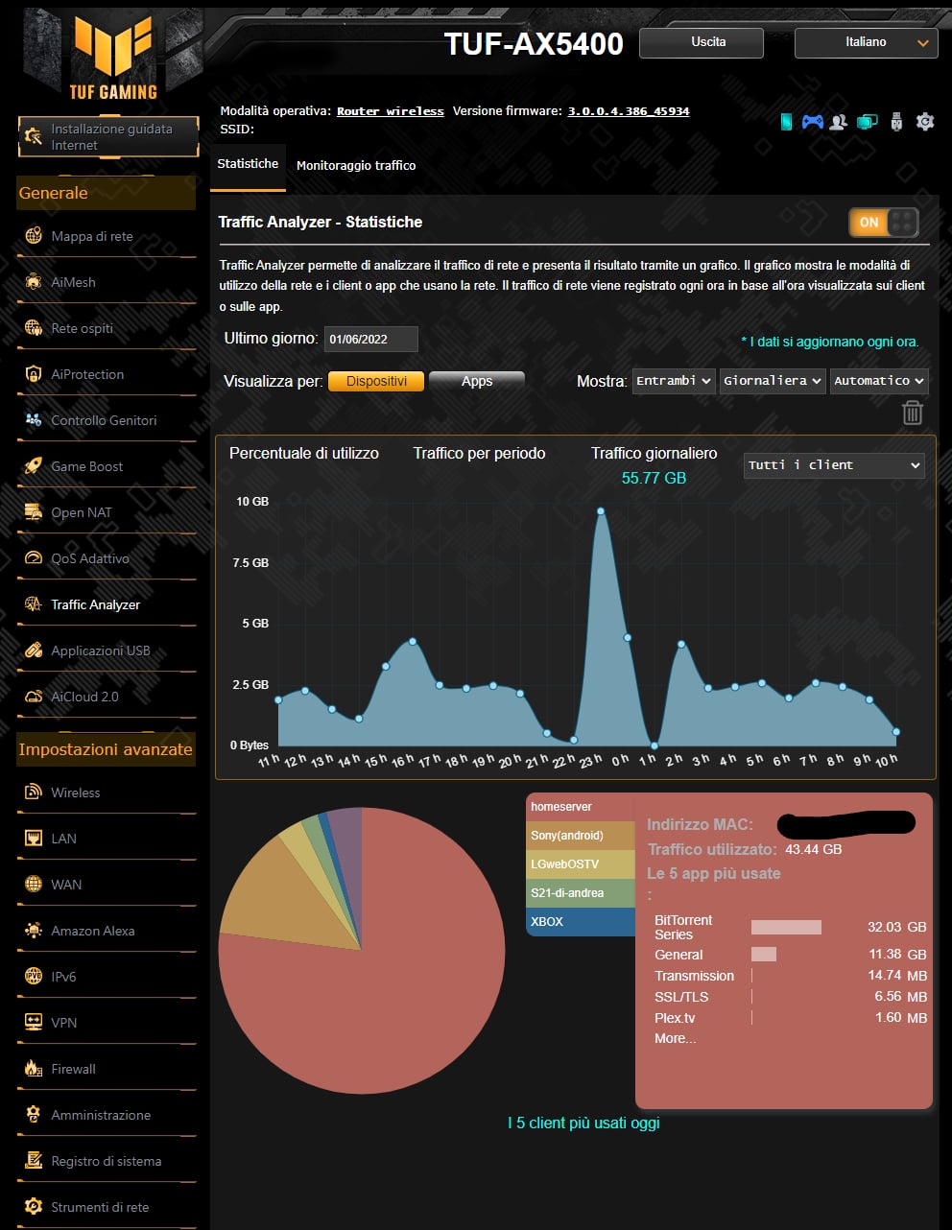
Task: Select the LGwebOSTV client tab
Action: [581, 864]
